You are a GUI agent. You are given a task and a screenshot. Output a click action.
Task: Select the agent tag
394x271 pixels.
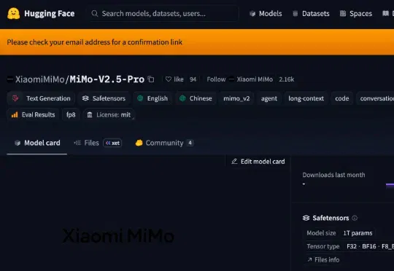(x=269, y=98)
